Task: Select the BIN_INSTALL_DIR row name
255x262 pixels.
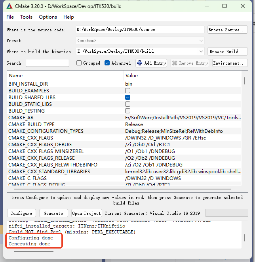Action: [x=28, y=84]
